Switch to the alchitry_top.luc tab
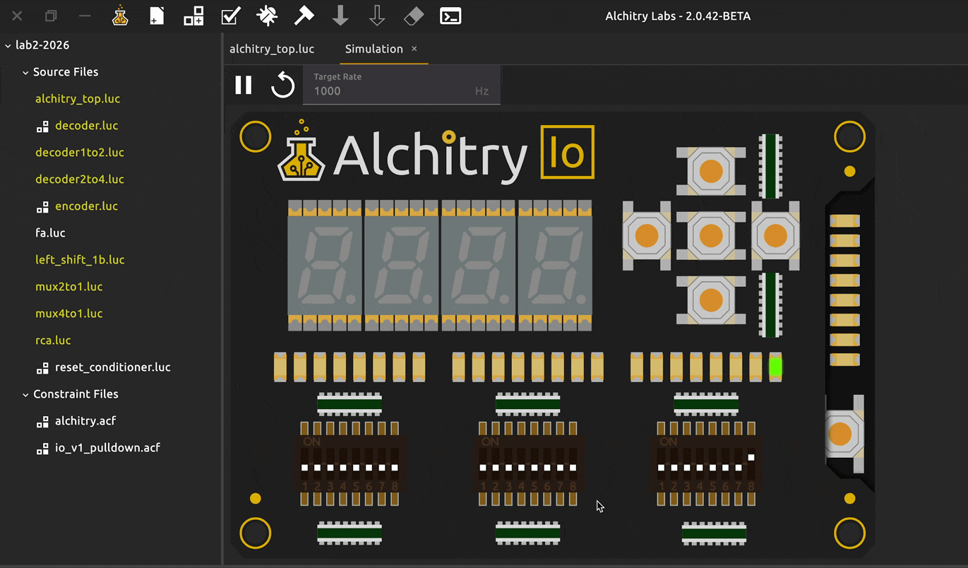This screenshot has height=568, width=968. click(x=272, y=49)
